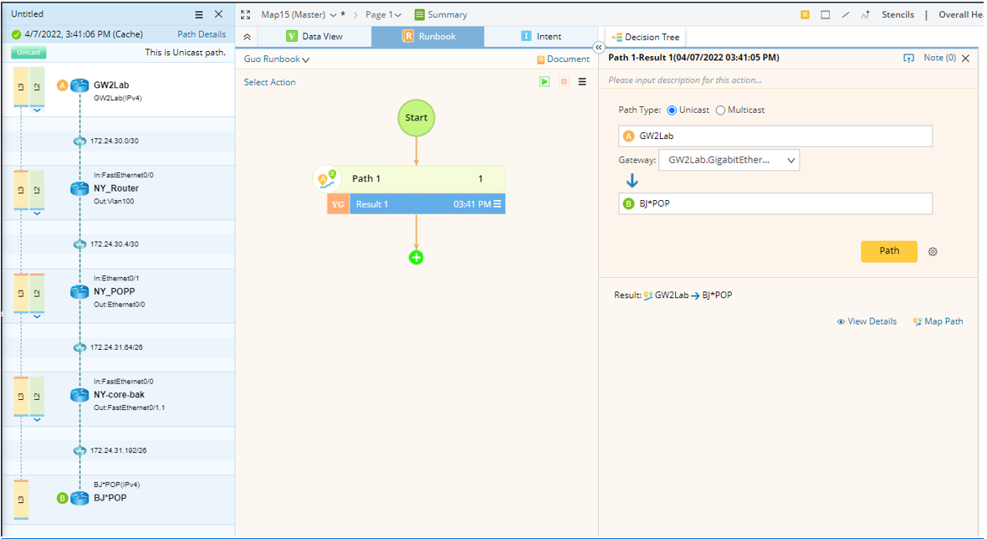Toggle L3 layer for NY_POPP hop
987x539 pixels.
click(x=21, y=294)
